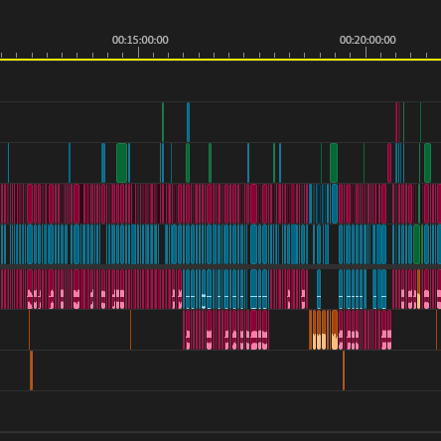Select the wide orange audio clip with the light waveform
The height and width of the screenshot is (441, 441).
[335, 330]
